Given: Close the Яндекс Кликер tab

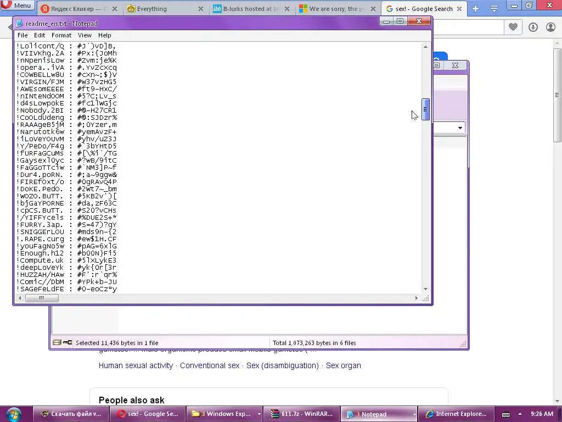Looking at the screenshot, I should tap(114, 9).
